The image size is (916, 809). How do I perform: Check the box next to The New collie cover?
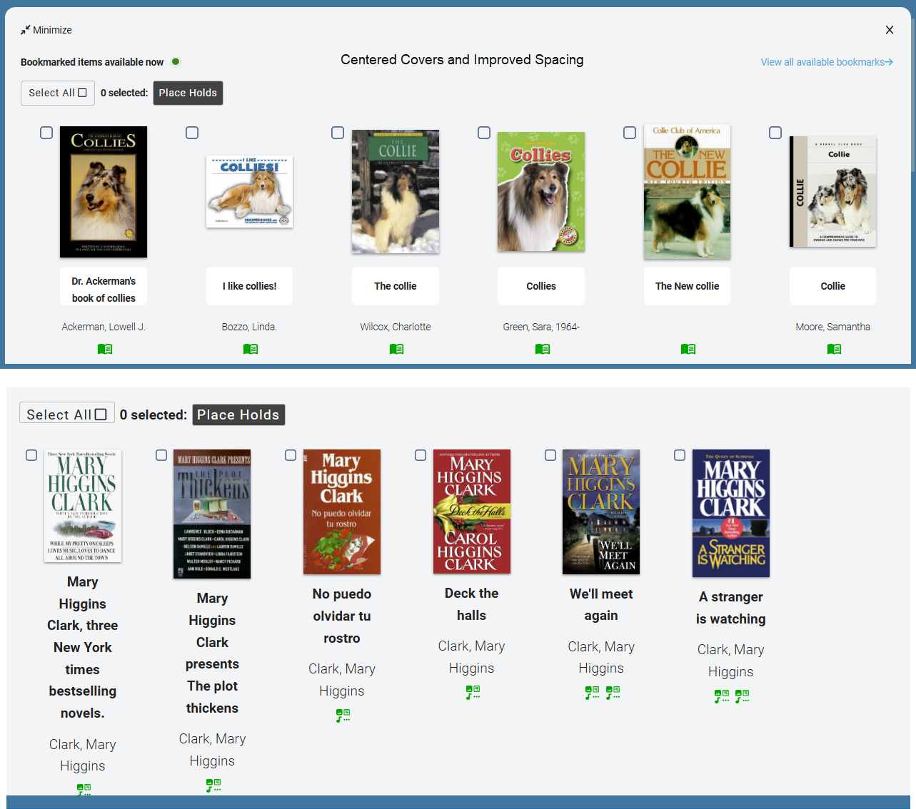[630, 133]
